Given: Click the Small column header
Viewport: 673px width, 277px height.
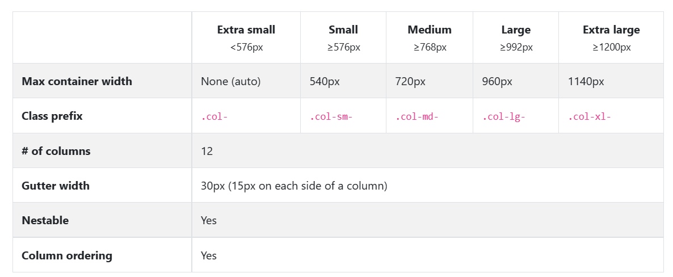Looking at the screenshot, I should coord(343,30).
